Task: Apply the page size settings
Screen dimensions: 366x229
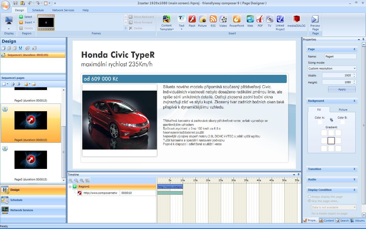Action: [x=342, y=89]
